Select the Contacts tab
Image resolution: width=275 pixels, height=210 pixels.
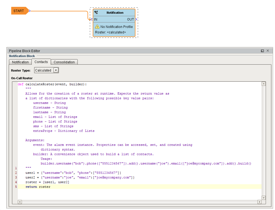point(41,62)
